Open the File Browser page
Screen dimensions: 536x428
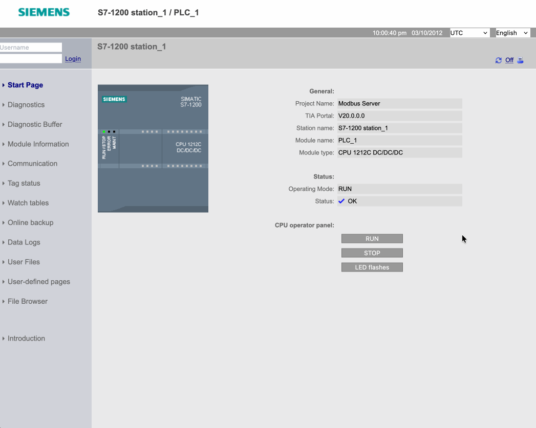[x=27, y=301]
